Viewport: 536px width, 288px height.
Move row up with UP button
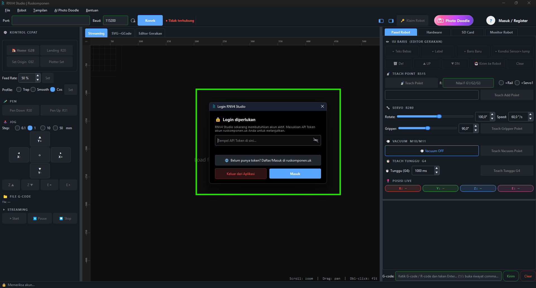tap(427, 64)
